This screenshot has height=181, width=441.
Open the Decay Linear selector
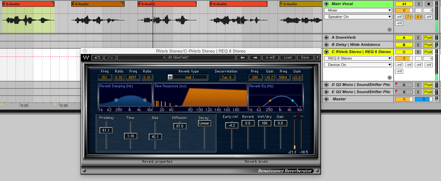[x=205, y=124]
